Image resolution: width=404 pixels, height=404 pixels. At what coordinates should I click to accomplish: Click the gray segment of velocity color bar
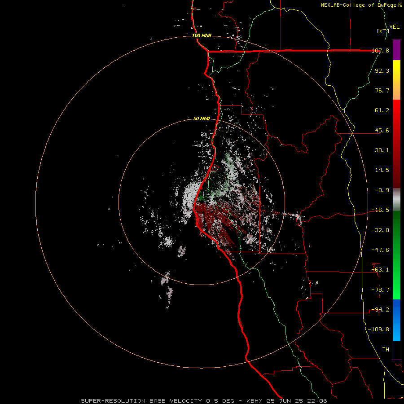pyautogui.click(x=396, y=199)
